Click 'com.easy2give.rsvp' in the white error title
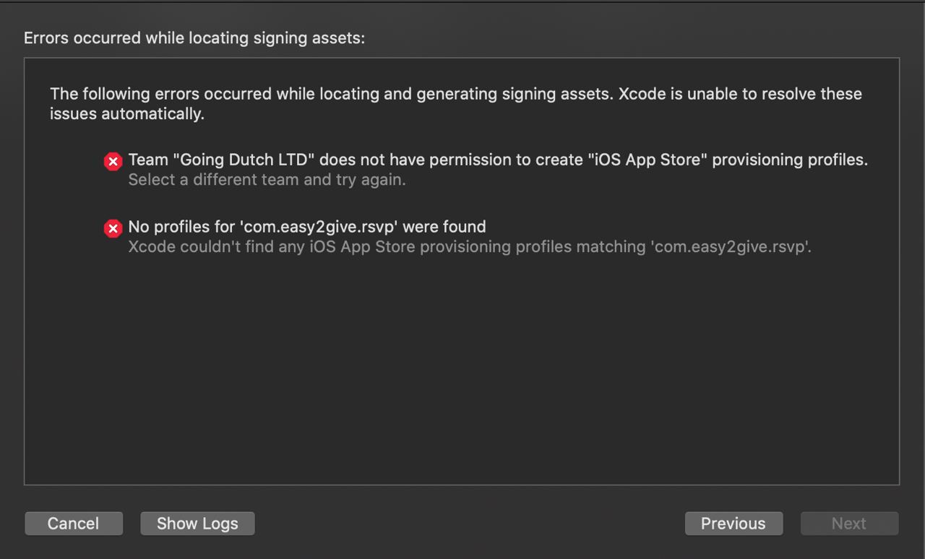Viewport: 925px width, 559px height. (319, 227)
